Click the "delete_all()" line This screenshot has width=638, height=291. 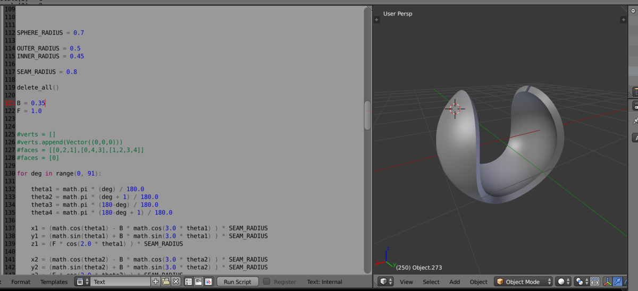tap(38, 88)
